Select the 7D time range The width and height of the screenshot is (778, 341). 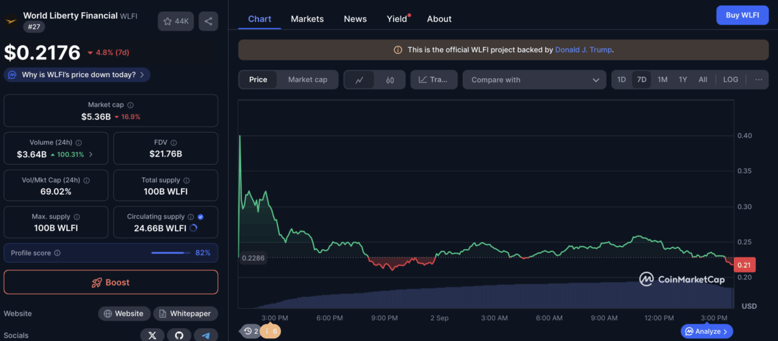point(642,80)
